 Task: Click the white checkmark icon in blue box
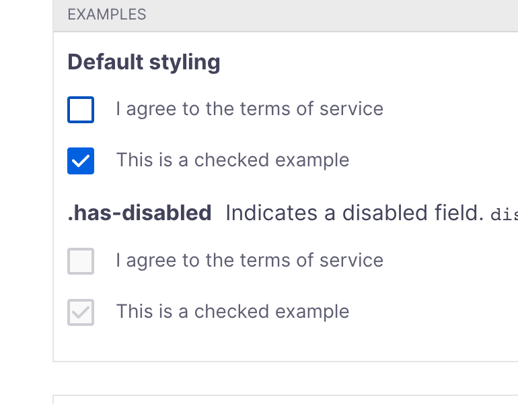tap(81, 161)
